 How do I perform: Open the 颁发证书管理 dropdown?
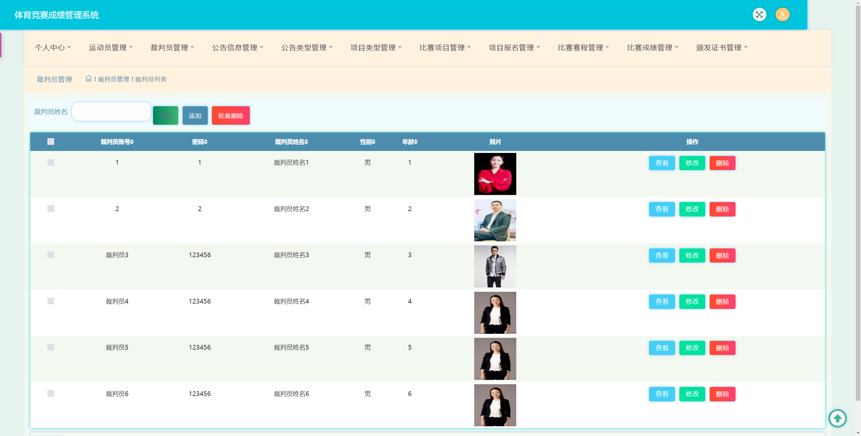[721, 47]
